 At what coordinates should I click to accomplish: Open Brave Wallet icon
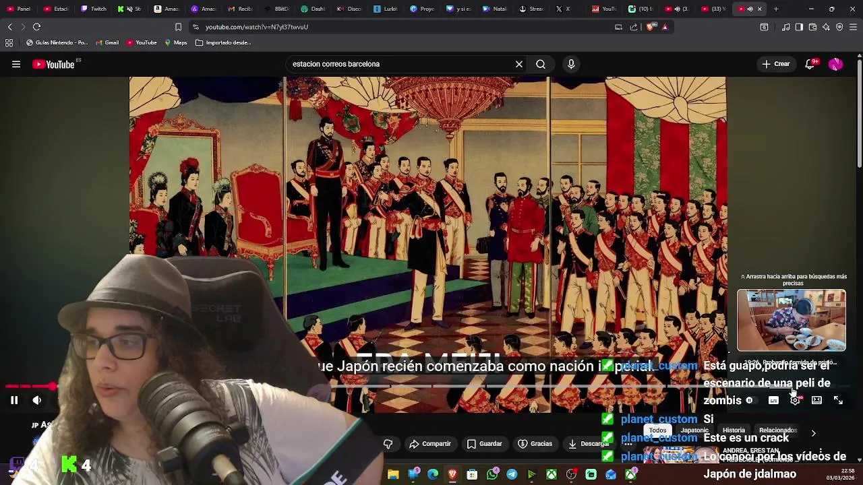[x=812, y=27]
